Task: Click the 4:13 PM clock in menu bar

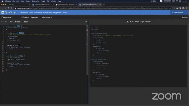Action: (x=154, y=1)
